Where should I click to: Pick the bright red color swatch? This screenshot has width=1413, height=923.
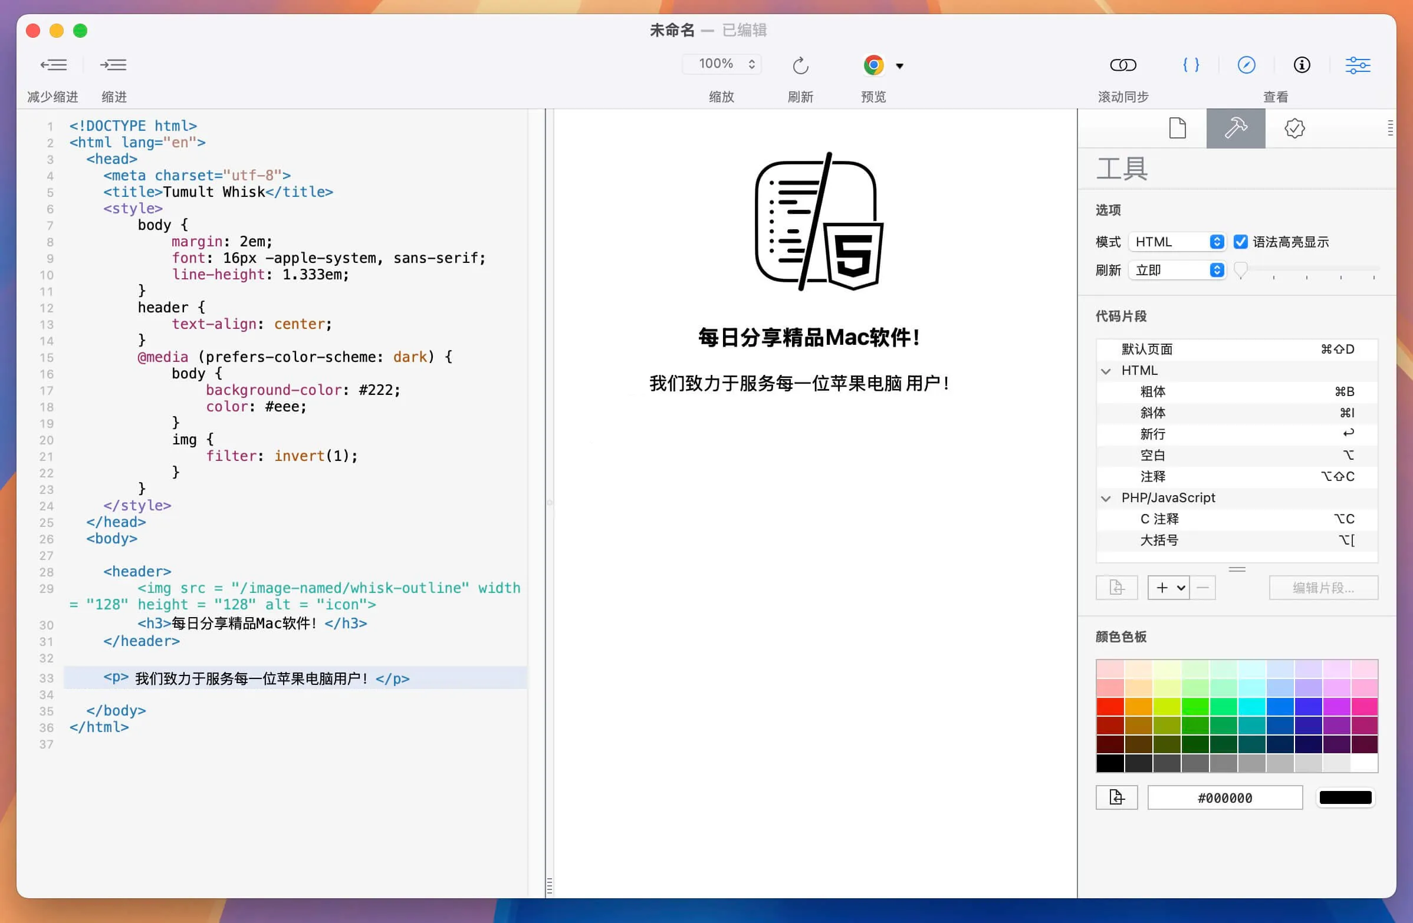[x=1110, y=707]
